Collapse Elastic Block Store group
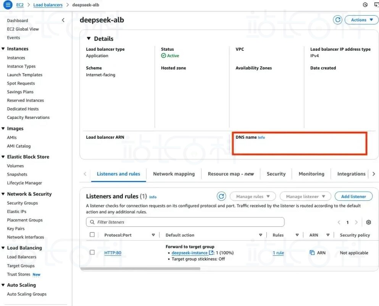This screenshot has height=306, width=379. click(3, 157)
